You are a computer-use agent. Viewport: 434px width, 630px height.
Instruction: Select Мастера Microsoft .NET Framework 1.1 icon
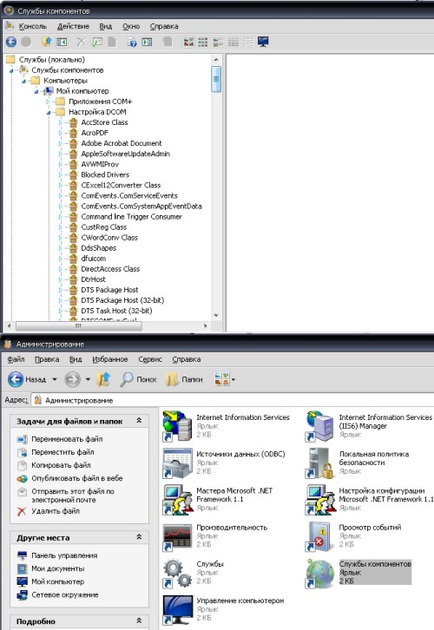pyautogui.click(x=177, y=500)
